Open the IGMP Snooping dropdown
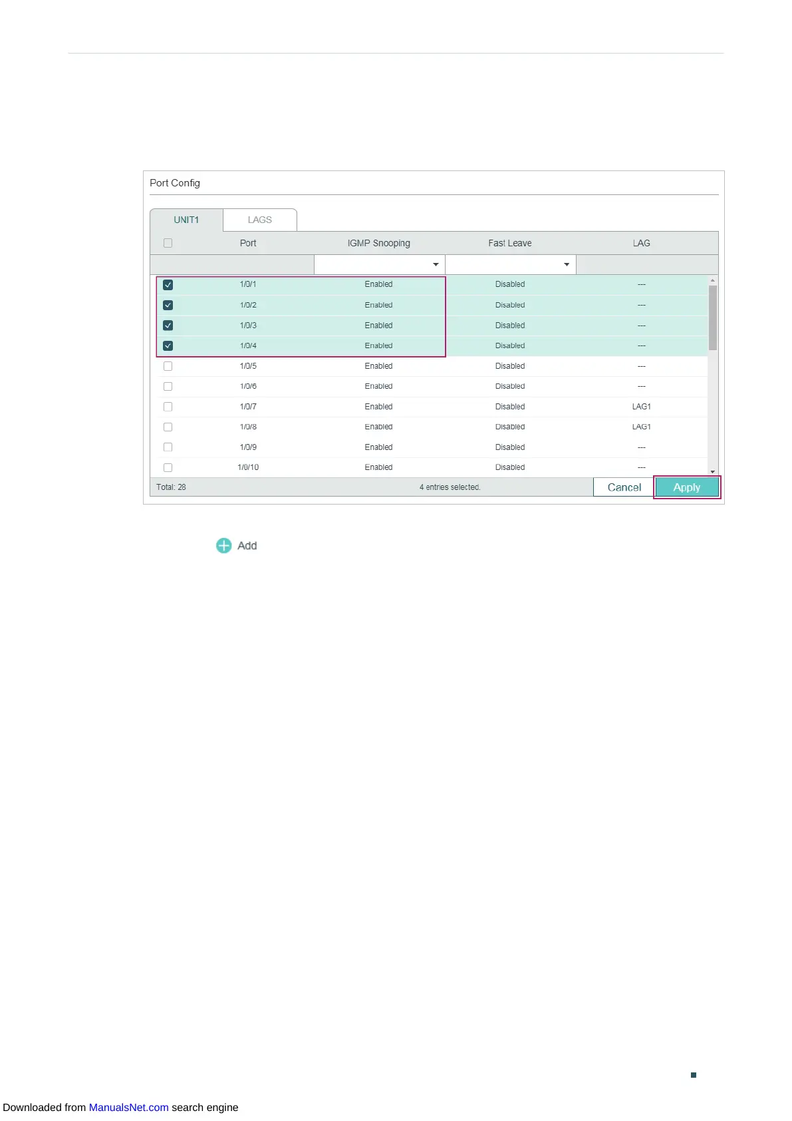Screen dimensions: 792x1121 pos(379,265)
